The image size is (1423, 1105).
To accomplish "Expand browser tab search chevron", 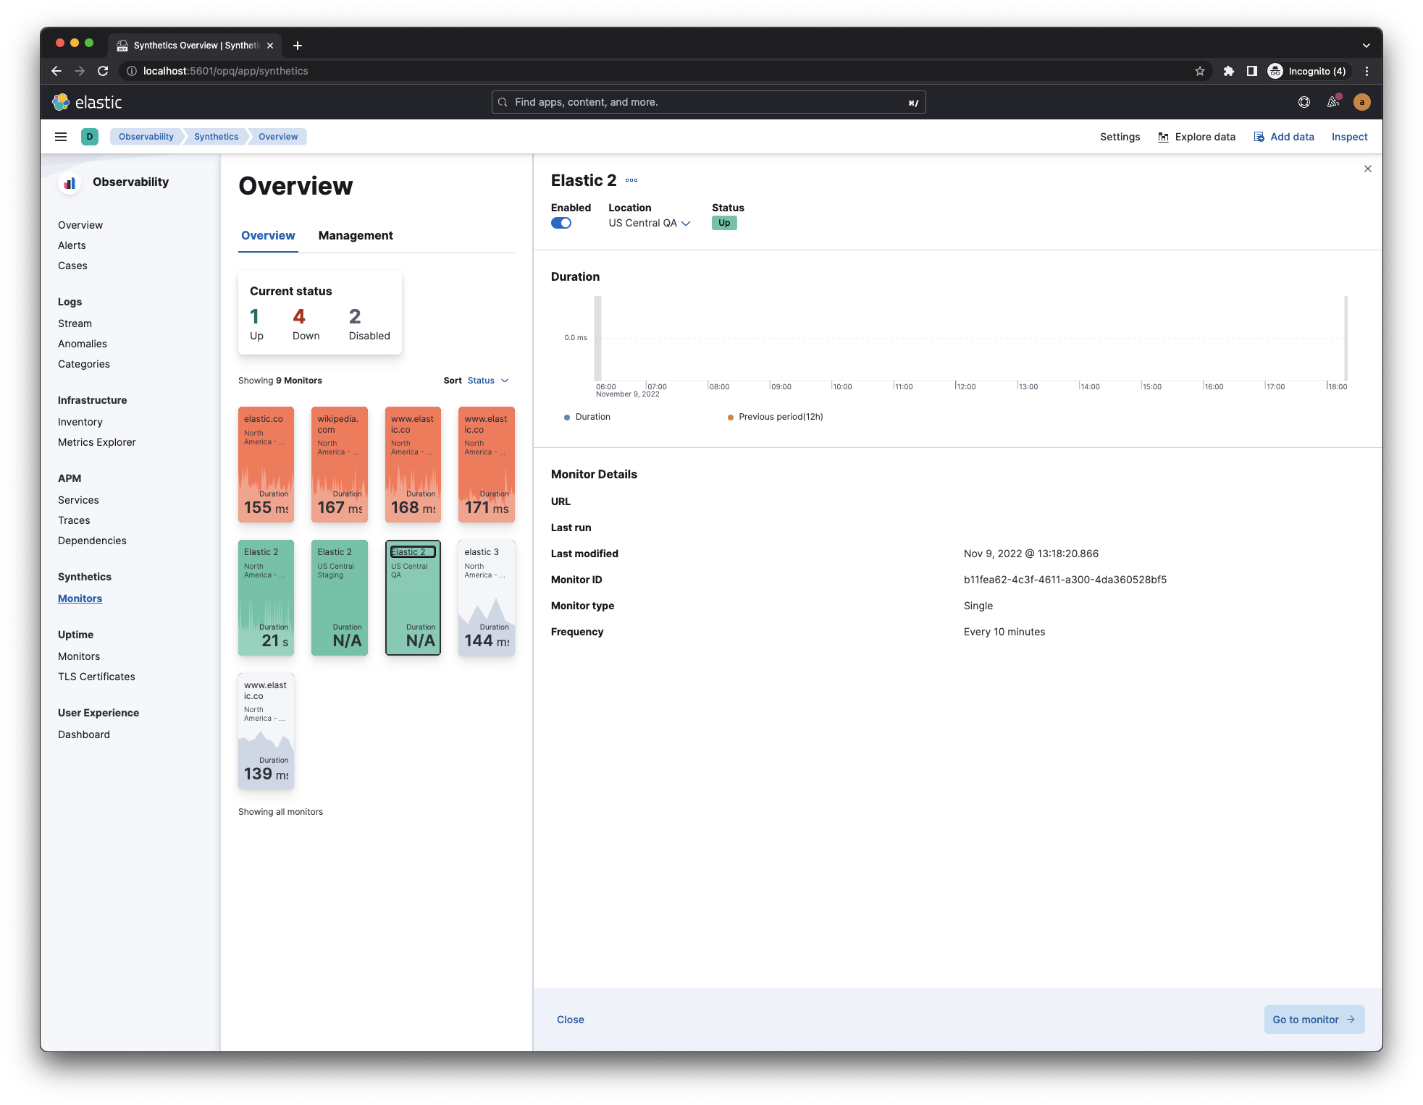I will click(1367, 46).
